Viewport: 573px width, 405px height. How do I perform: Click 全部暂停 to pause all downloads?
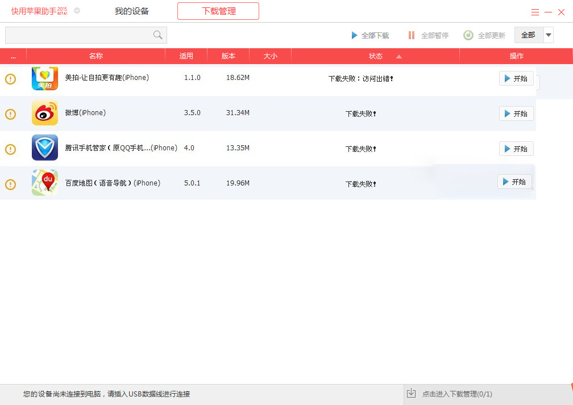coord(428,35)
